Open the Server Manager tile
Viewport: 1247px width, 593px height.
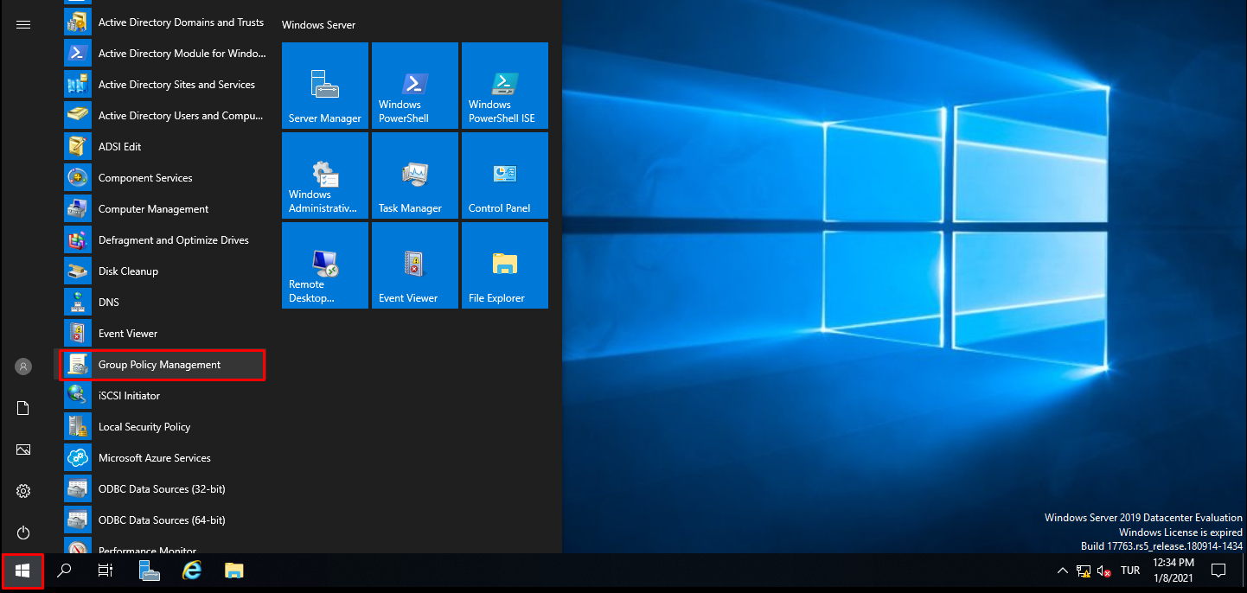click(x=325, y=86)
